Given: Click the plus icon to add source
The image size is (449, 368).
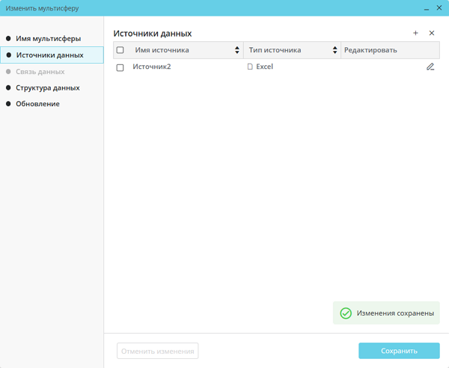Looking at the screenshot, I should coord(416,33).
